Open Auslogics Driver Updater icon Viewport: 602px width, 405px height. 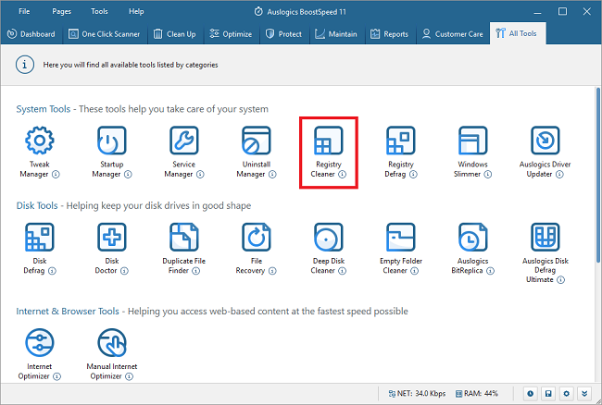click(x=546, y=141)
